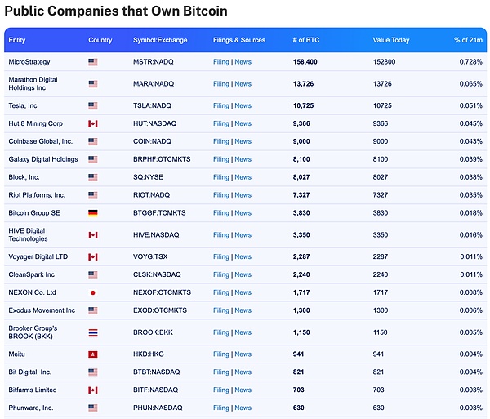Open the Filing link for MicroStrategy

[220, 62]
